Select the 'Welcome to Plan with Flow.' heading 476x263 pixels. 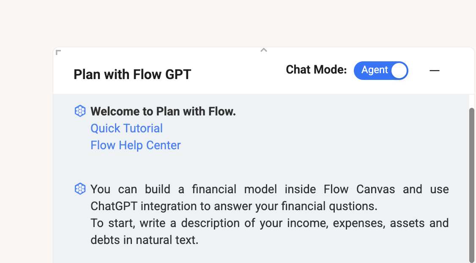pyautogui.click(x=163, y=112)
